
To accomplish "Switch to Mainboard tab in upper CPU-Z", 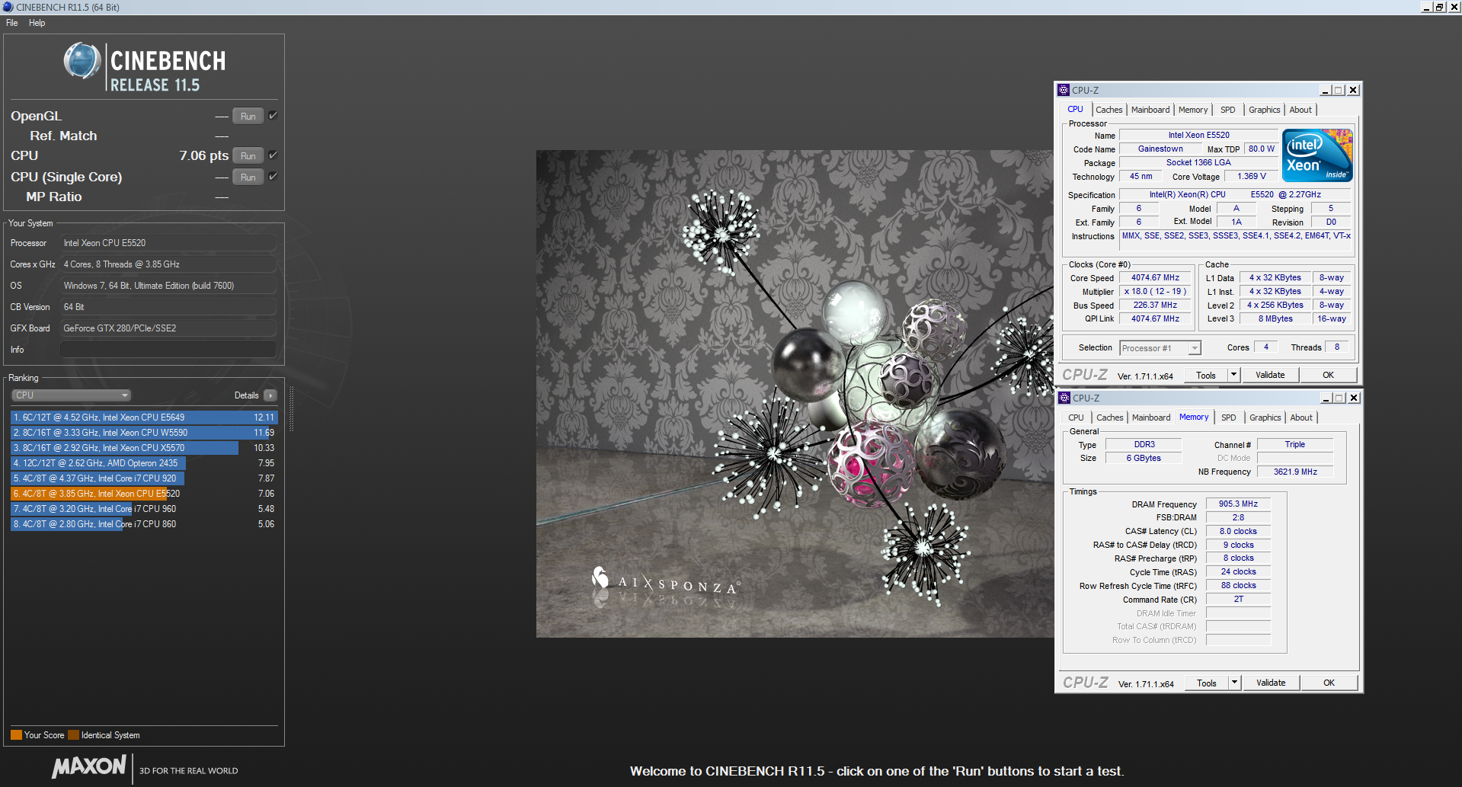I will click(x=1150, y=110).
